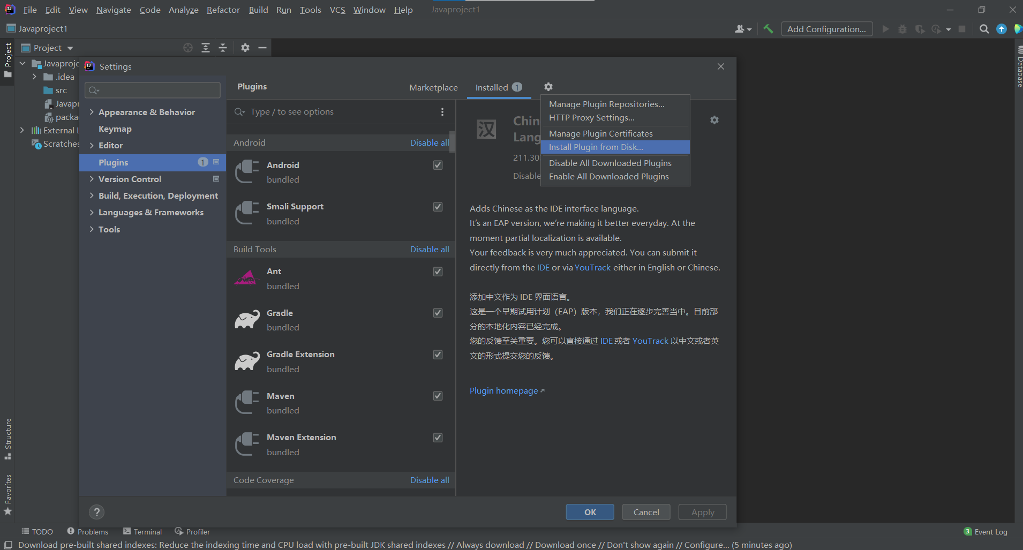The height and width of the screenshot is (550, 1023).
Task: Select Manage Plugin Repositories...
Action: click(x=615, y=104)
